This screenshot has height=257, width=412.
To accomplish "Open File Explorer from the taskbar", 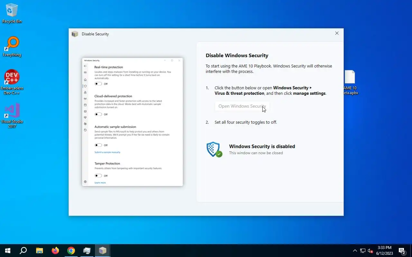I will 39,251.
